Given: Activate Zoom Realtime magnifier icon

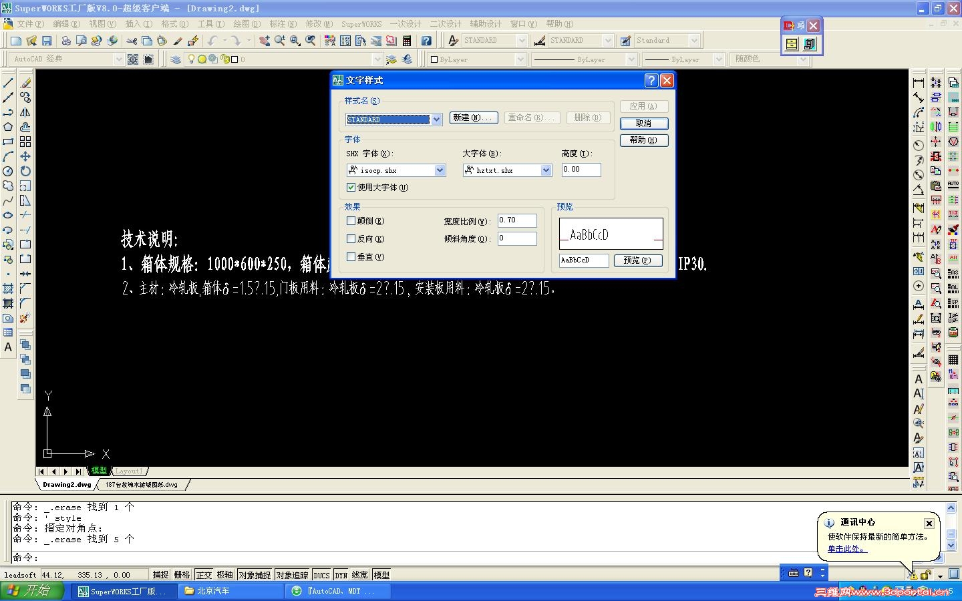Looking at the screenshot, I should tap(280, 41).
